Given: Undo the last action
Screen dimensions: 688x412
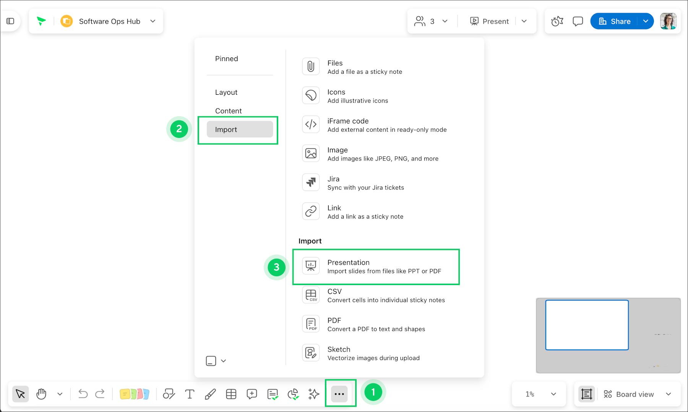Looking at the screenshot, I should 83,394.
